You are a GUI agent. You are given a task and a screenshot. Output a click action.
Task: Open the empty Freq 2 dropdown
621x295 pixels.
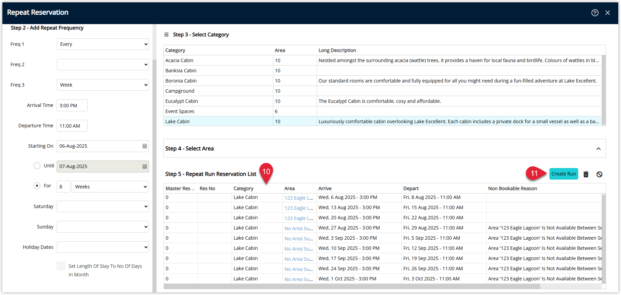point(103,64)
